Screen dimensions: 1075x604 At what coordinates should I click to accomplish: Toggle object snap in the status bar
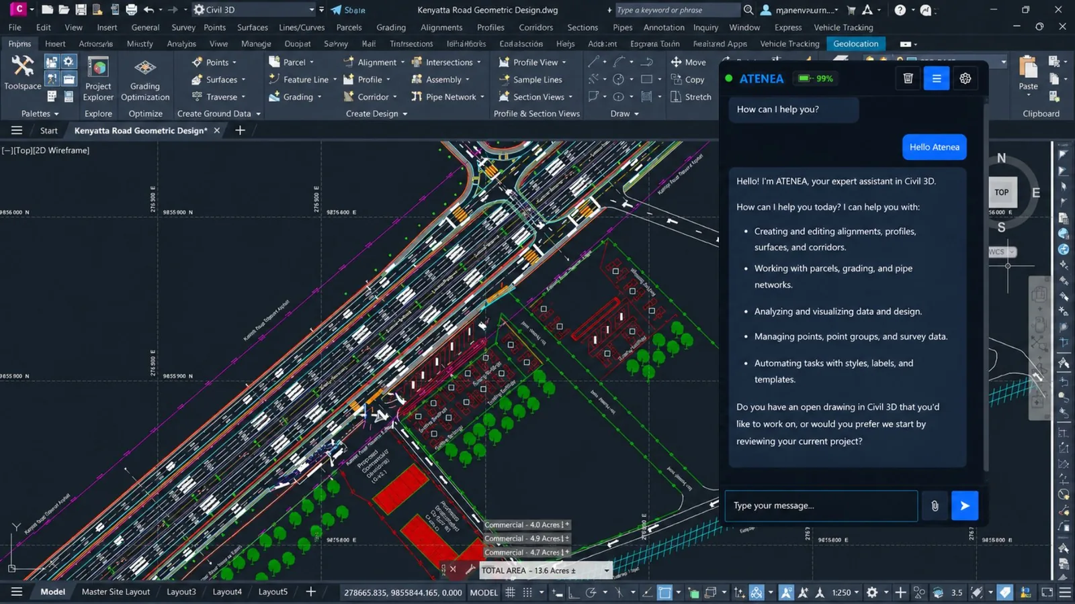coord(664,592)
